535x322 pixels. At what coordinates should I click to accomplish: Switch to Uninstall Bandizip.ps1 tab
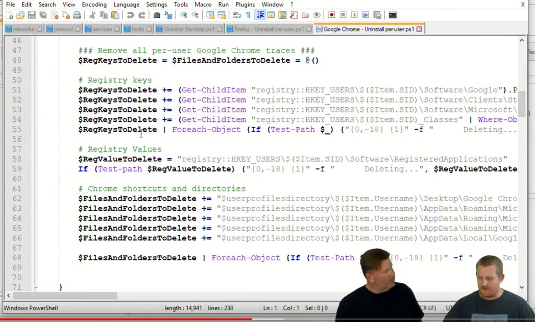pos(189,29)
